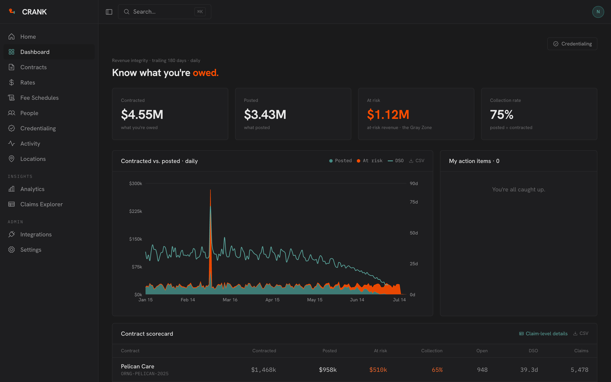The height and width of the screenshot is (382, 611).
Task: Click the search magnifier icon
Action: (126, 12)
